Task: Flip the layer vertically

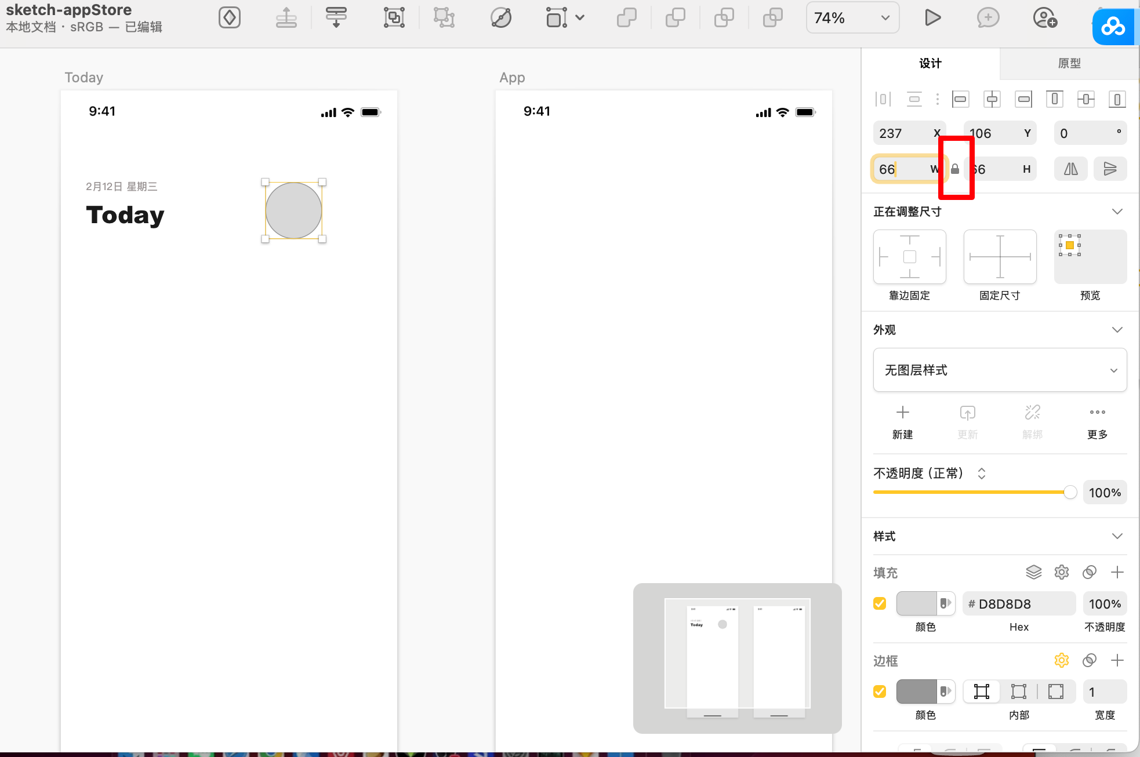Action: (x=1110, y=169)
